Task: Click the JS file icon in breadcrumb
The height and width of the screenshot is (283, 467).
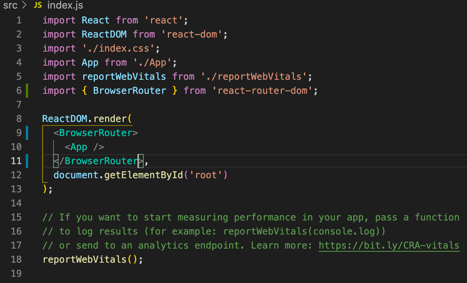Action: (x=37, y=5)
